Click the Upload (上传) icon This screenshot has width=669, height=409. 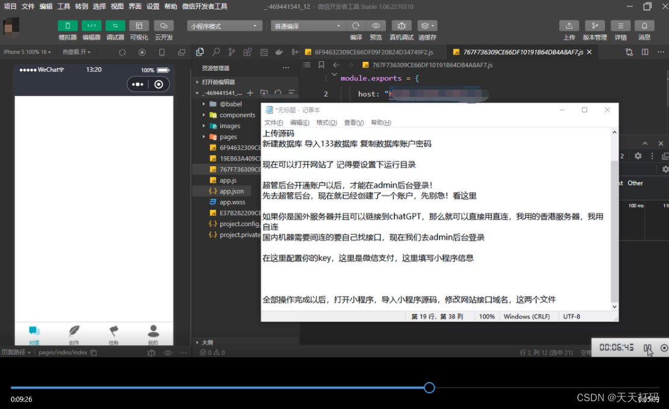point(569,25)
